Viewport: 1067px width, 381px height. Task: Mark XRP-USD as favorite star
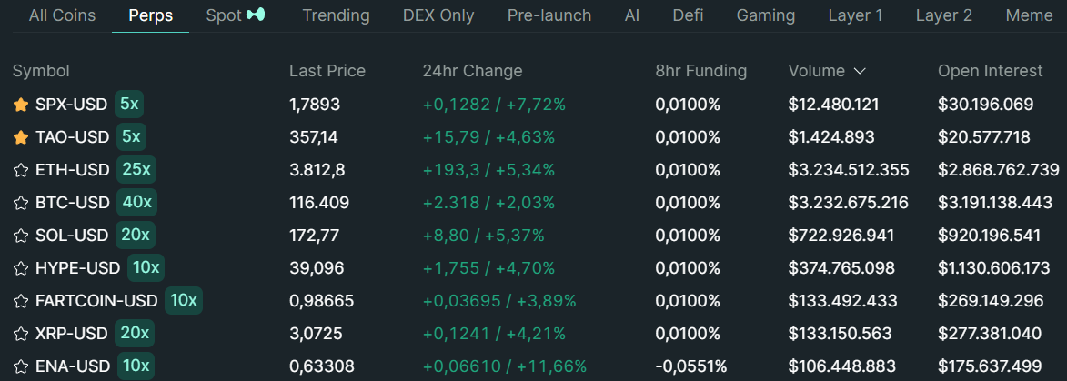(x=21, y=334)
